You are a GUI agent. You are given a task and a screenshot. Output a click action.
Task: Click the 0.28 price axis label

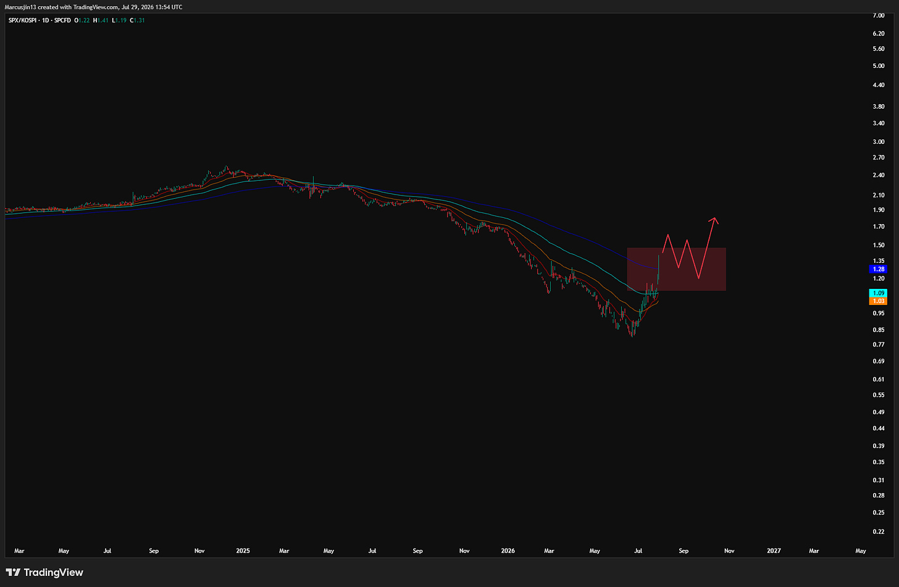coord(878,495)
